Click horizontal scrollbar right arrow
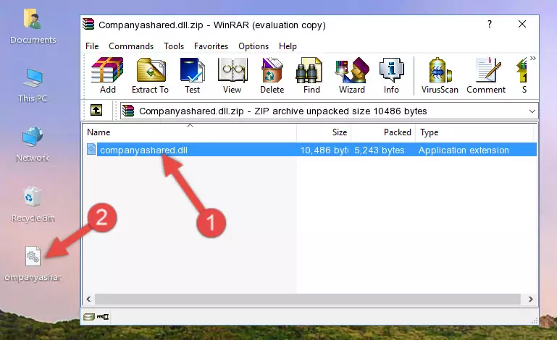Viewport: 557px width, 340px height. pos(530,299)
